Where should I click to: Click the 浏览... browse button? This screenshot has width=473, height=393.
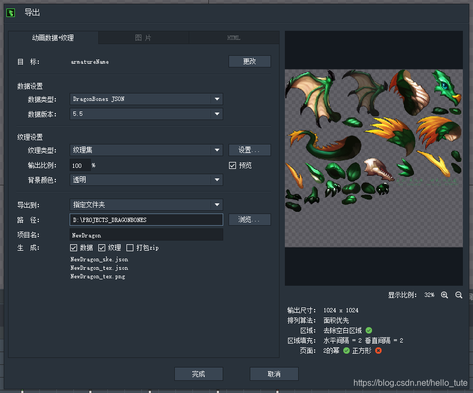pyautogui.click(x=249, y=220)
